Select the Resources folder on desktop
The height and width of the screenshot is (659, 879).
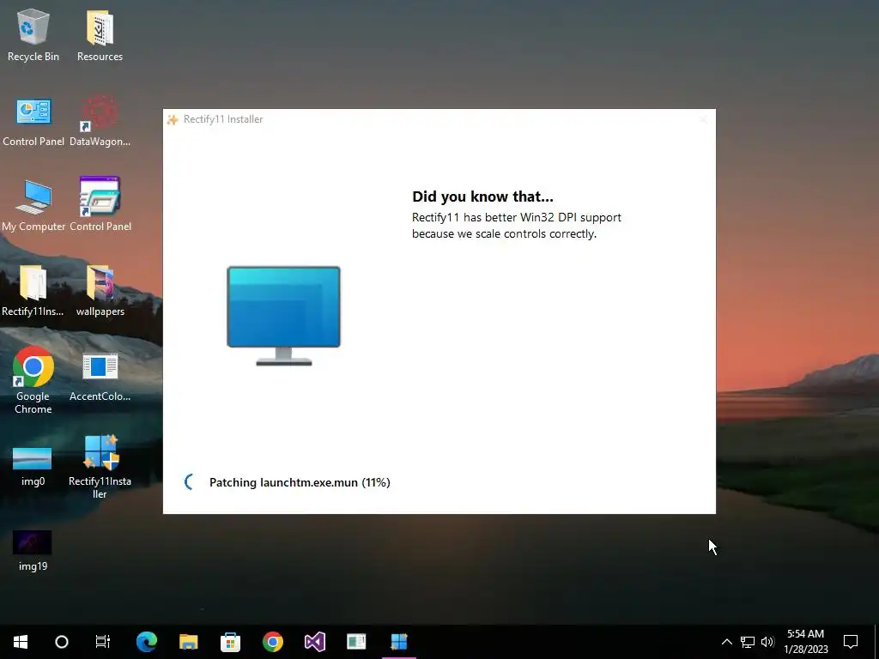click(x=100, y=35)
